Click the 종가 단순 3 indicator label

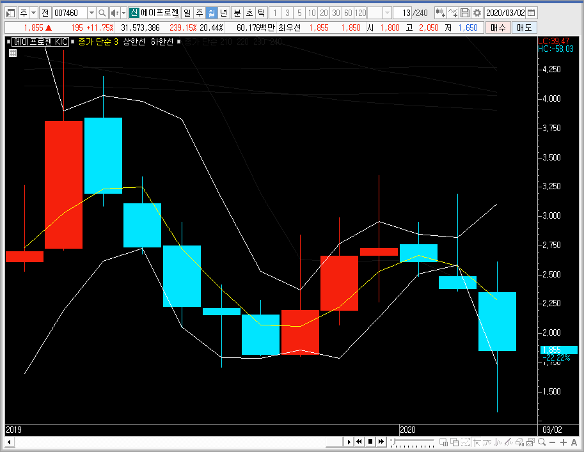pos(99,42)
